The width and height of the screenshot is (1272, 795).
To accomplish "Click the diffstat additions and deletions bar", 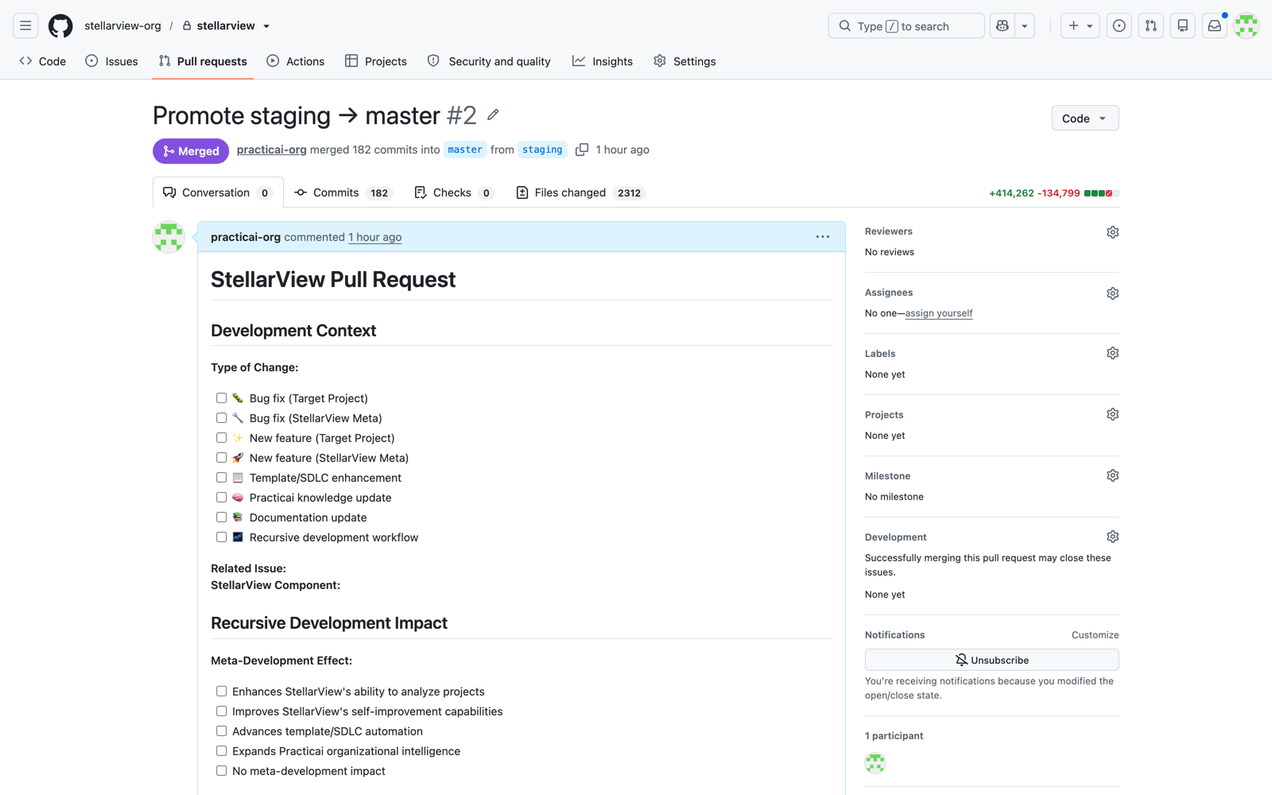I will pyautogui.click(x=1101, y=193).
